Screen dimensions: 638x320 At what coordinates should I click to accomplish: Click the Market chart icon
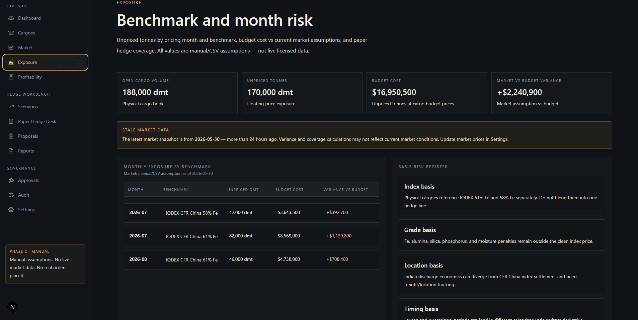pos(11,47)
